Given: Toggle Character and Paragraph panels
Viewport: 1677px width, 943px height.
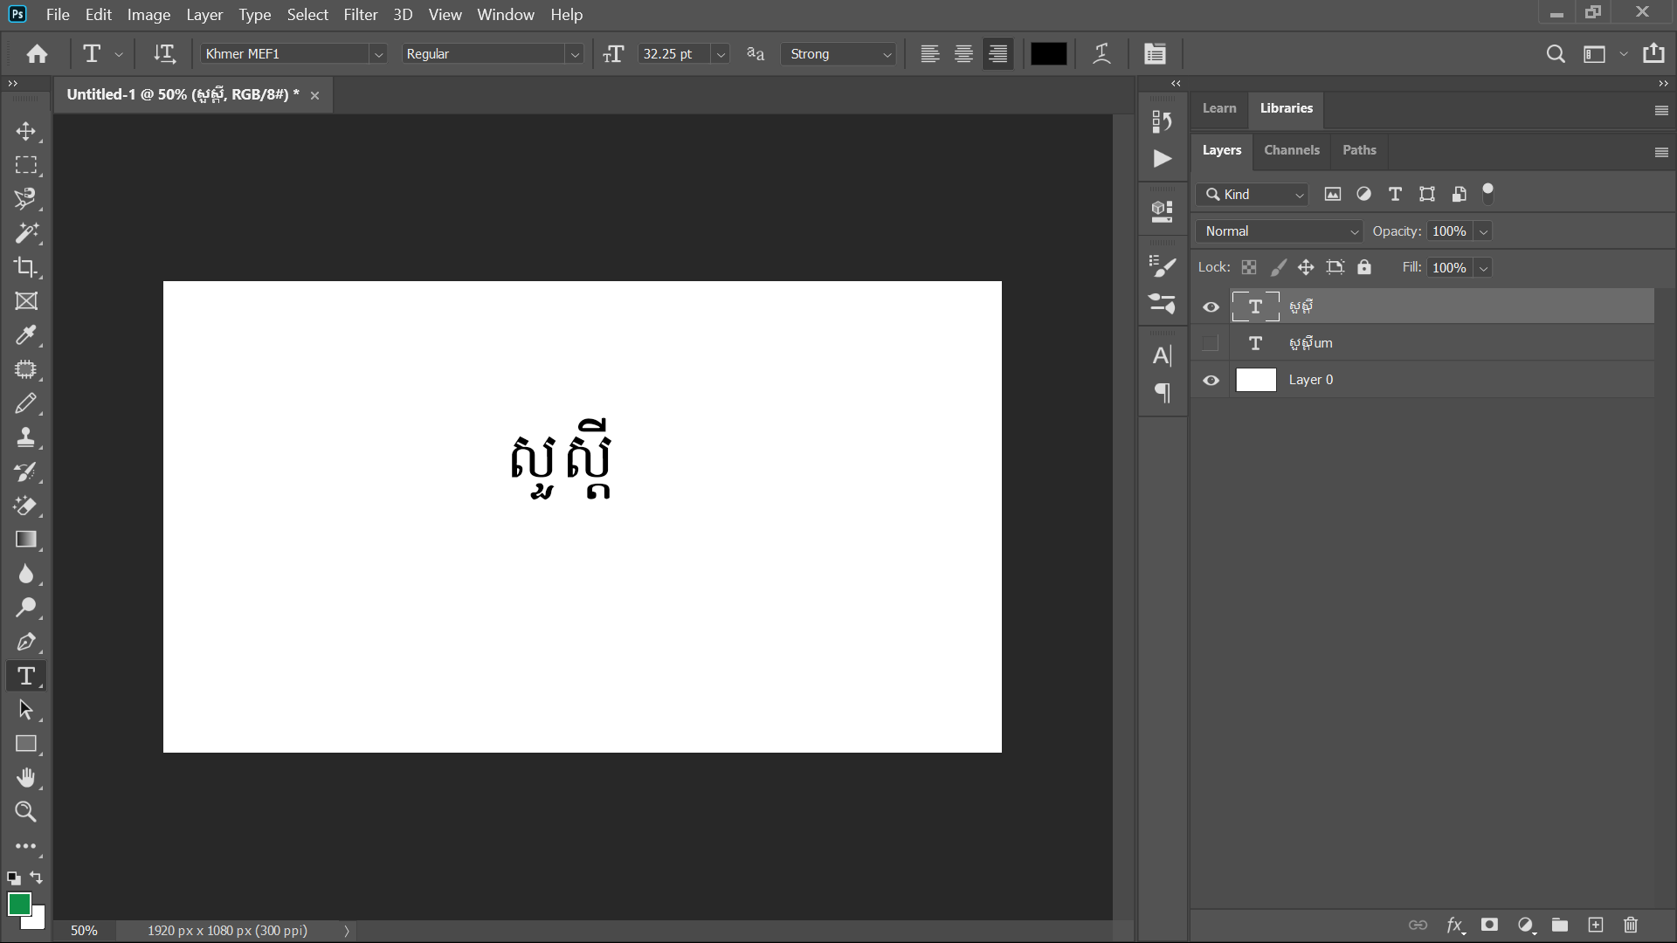Looking at the screenshot, I should point(1155,54).
